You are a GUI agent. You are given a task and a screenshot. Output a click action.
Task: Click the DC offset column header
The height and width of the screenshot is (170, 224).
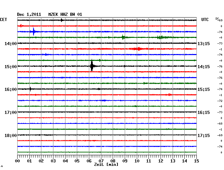tap(218, 19)
